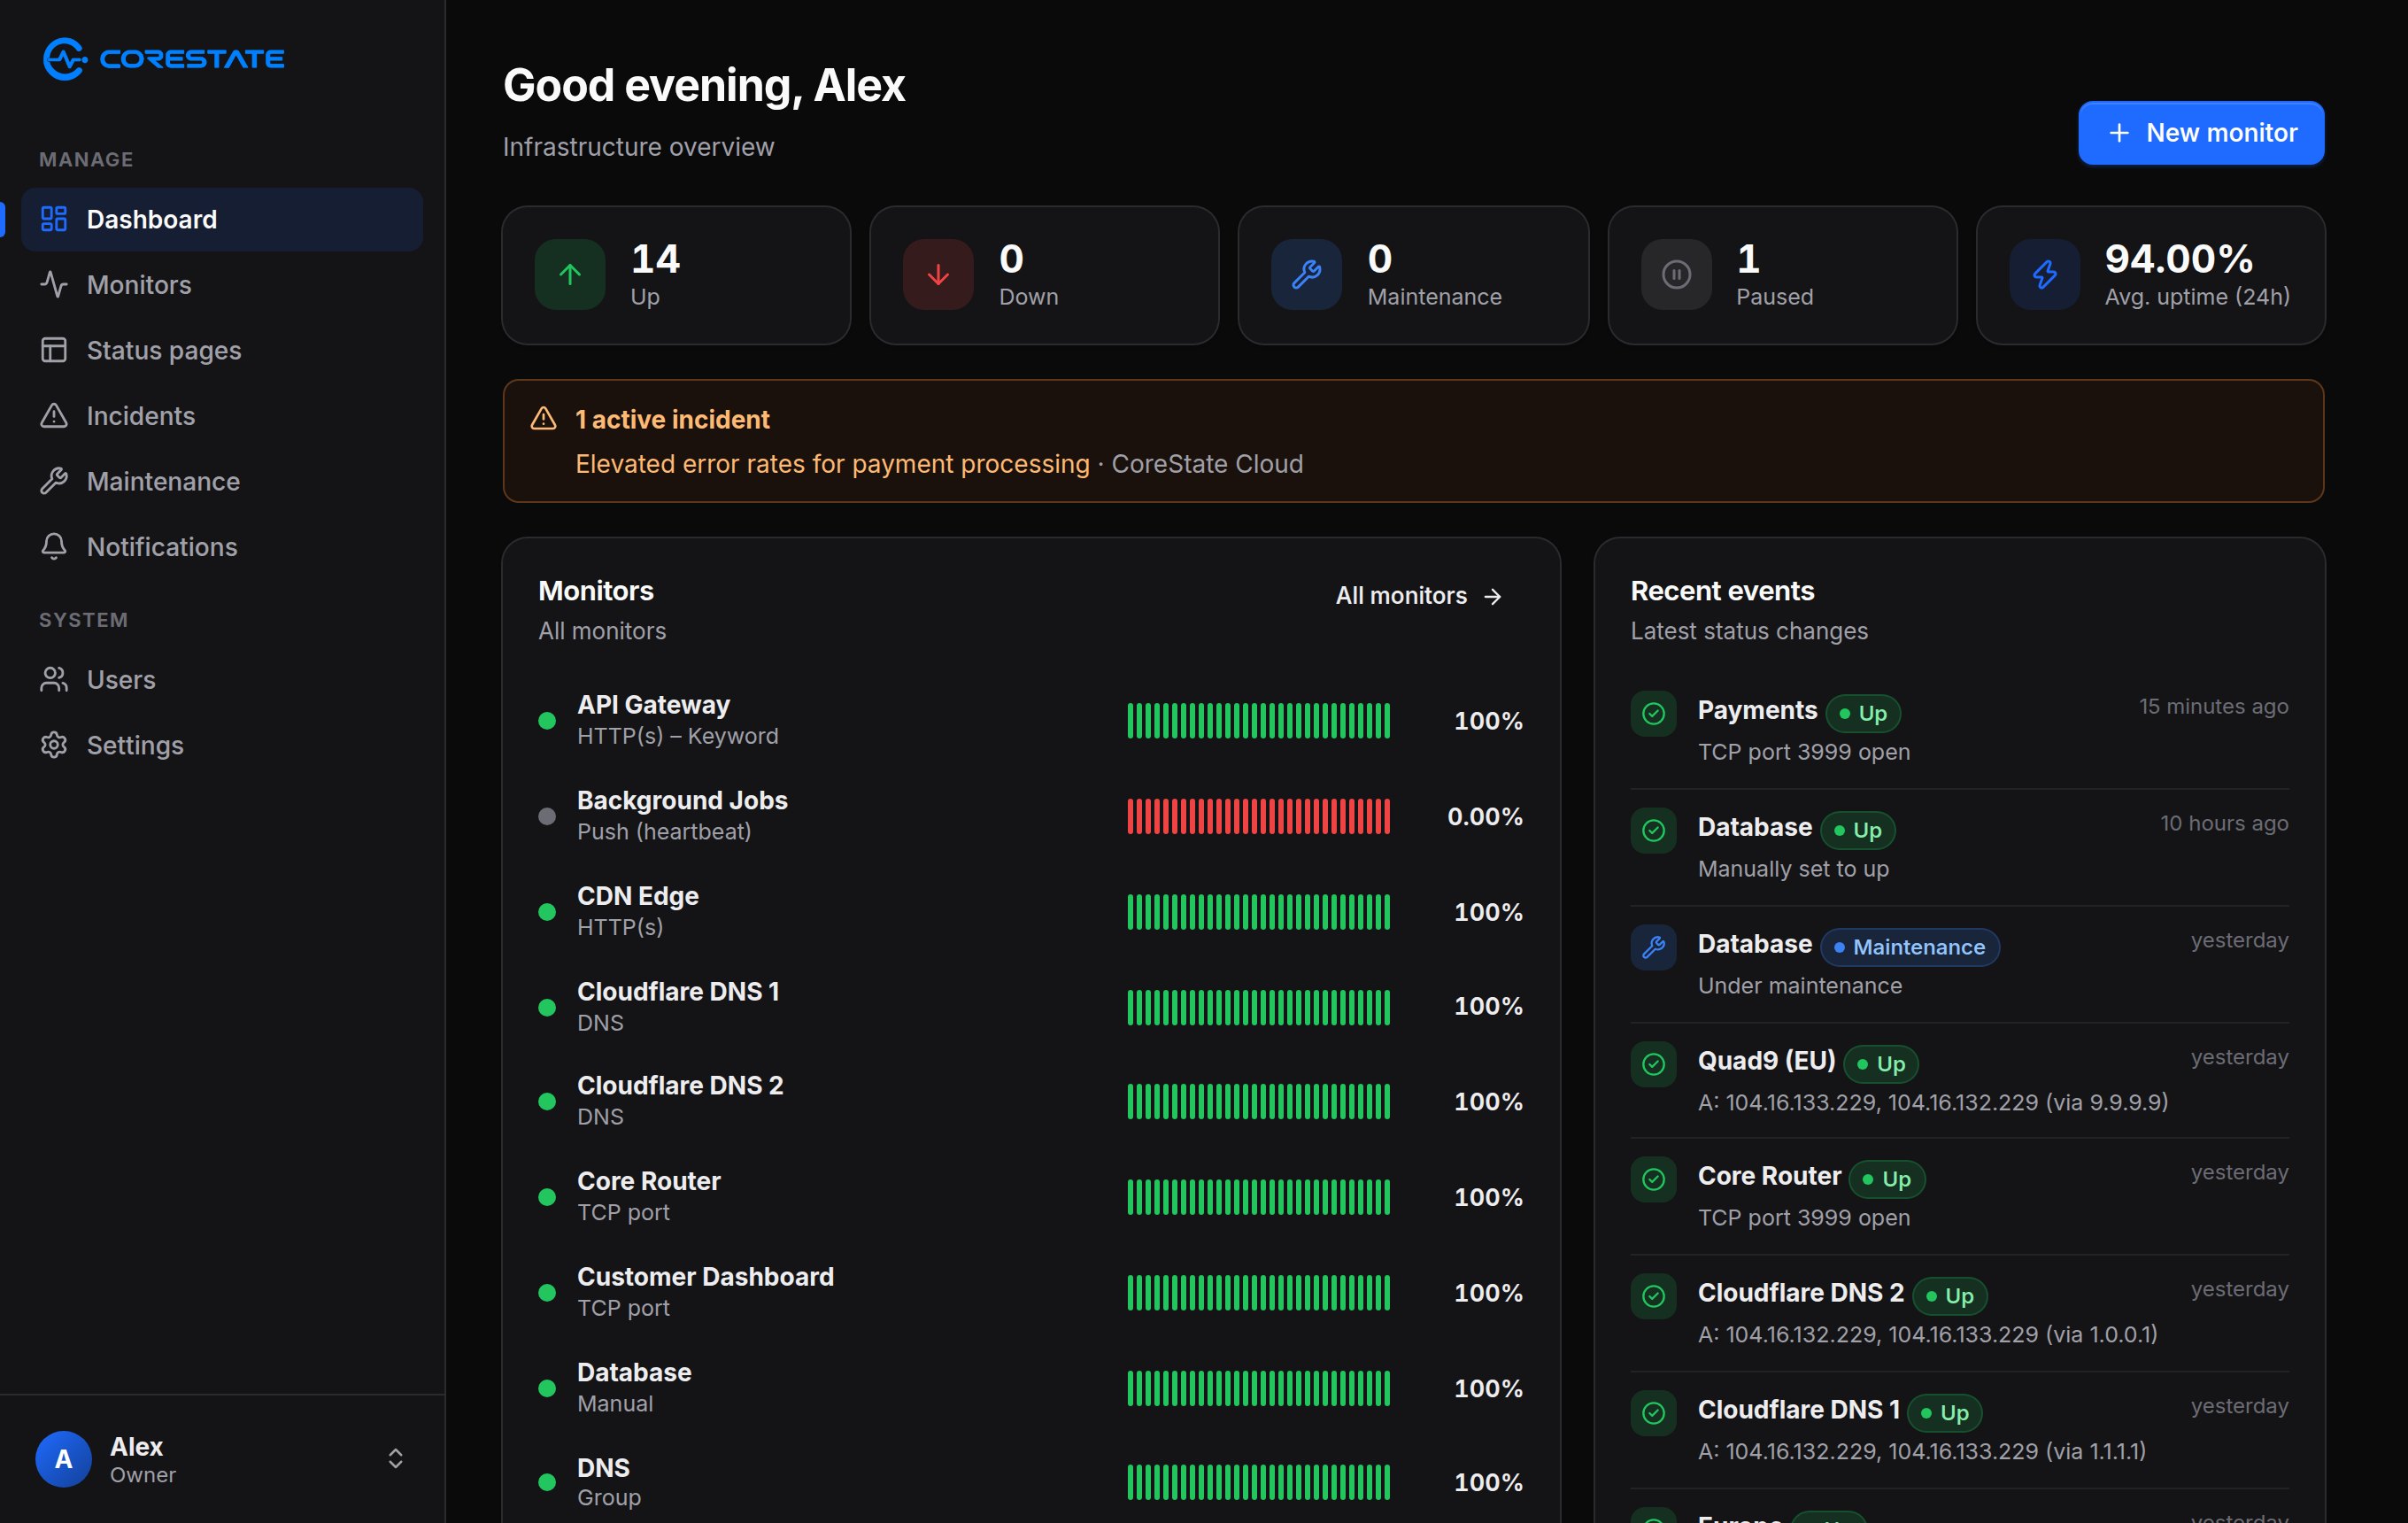Click the check icon beside Payments event

[x=1653, y=714]
